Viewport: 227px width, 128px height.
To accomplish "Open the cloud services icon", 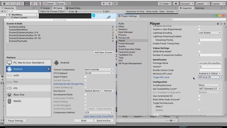I will coord(176,4).
